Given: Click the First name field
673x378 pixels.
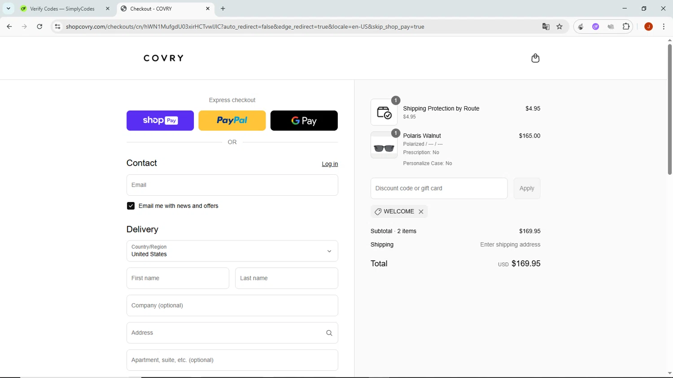Looking at the screenshot, I should [178, 278].
